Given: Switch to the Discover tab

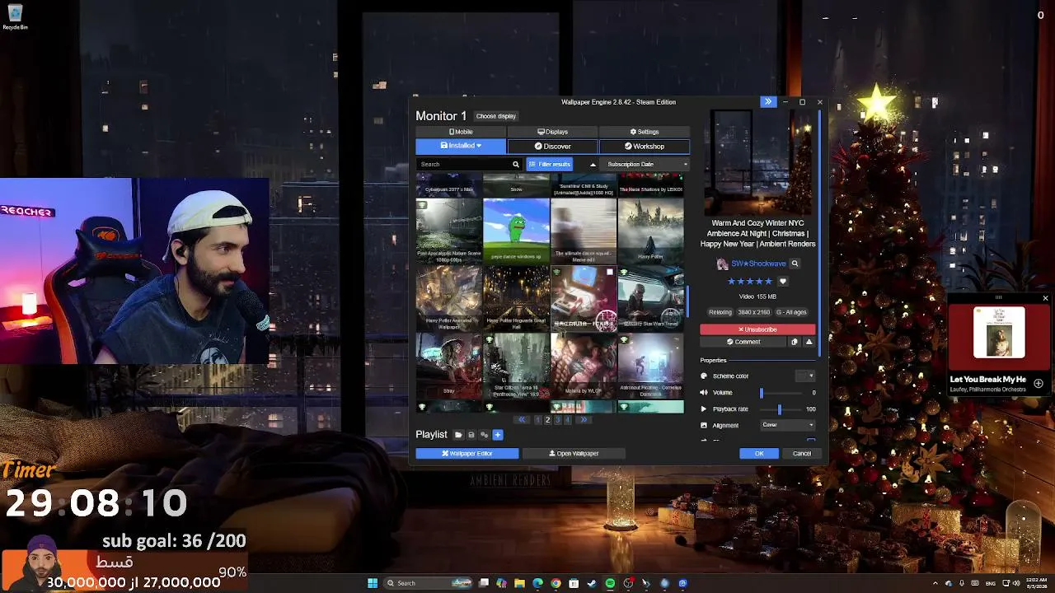Looking at the screenshot, I should 552,147.
